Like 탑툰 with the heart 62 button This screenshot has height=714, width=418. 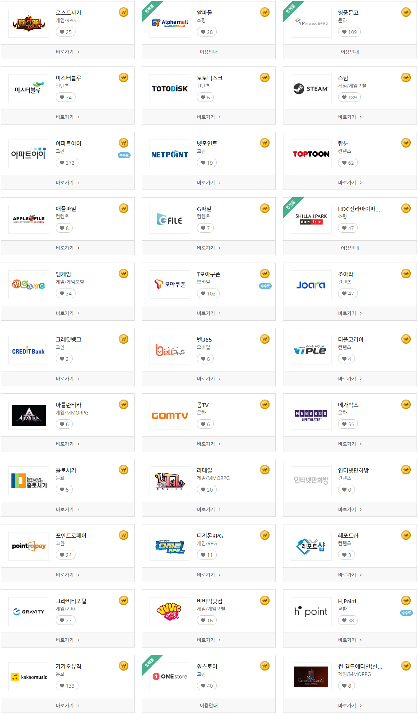(x=348, y=163)
